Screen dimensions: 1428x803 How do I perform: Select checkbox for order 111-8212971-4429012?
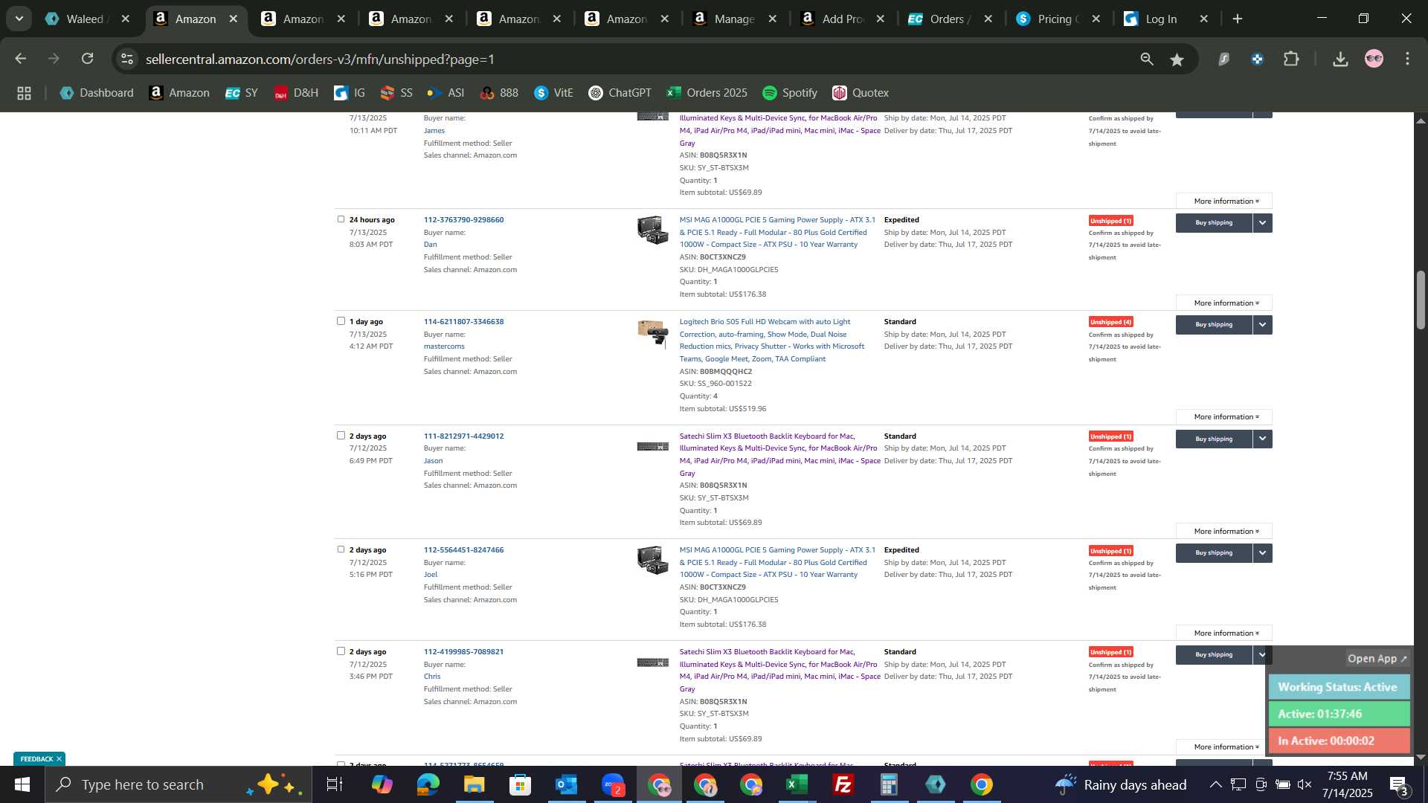point(341,436)
